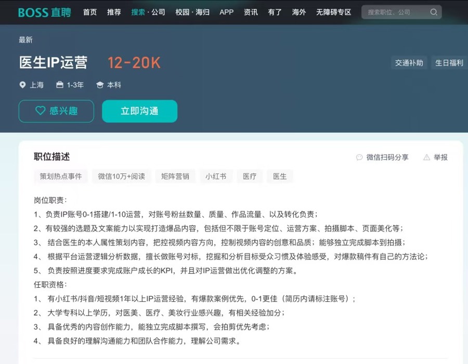
Task: Open the APP download menu item
Action: point(226,12)
